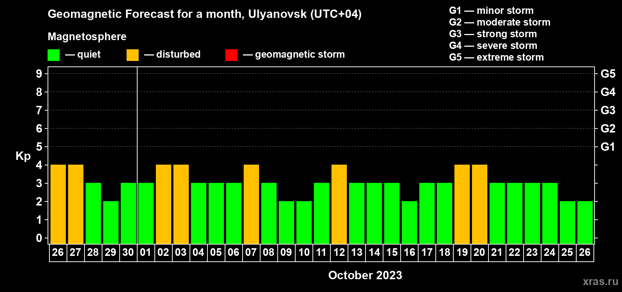This screenshot has width=622, height=292.
Task: Select the orange bar above day 19
Action: [x=462, y=204]
